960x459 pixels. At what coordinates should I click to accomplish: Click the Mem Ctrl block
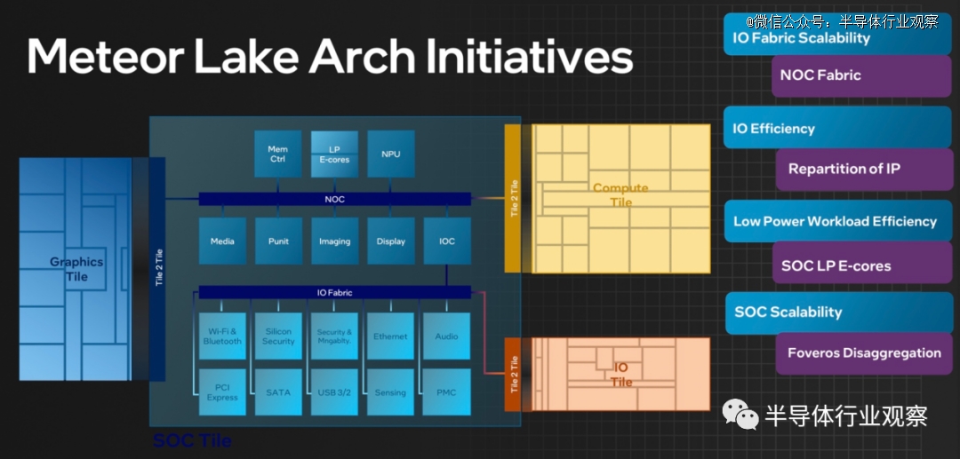(x=278, y=154)
